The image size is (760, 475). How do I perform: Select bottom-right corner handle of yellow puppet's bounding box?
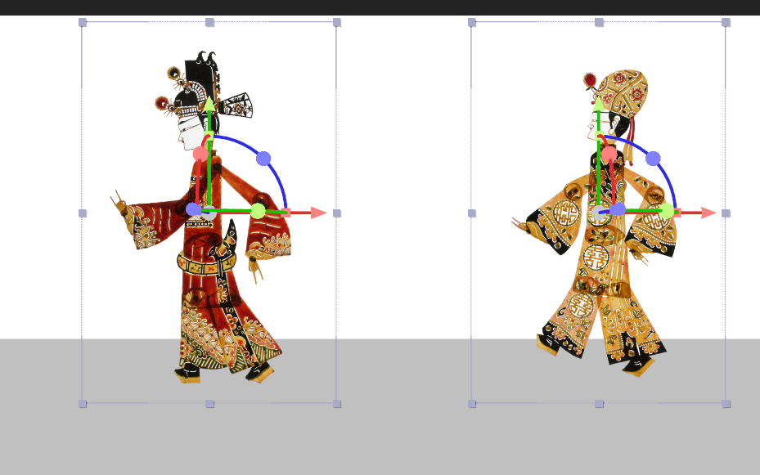pyautogui.click(x=726, y=404)
